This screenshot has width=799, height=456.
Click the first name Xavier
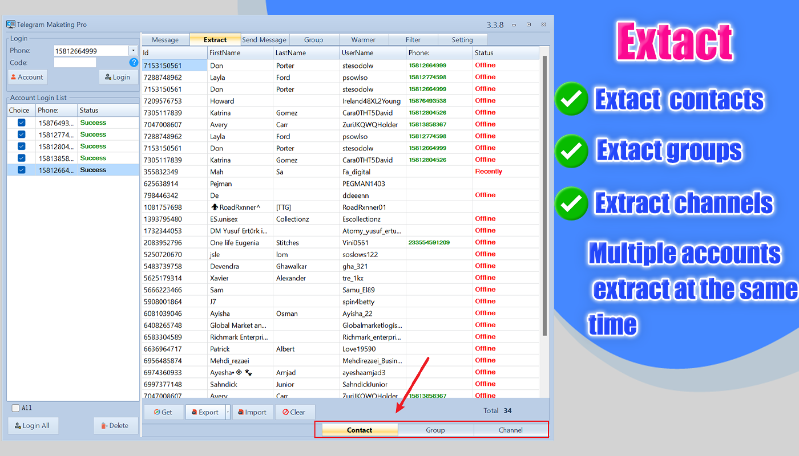pyautogui.click(x=219, y=278)
